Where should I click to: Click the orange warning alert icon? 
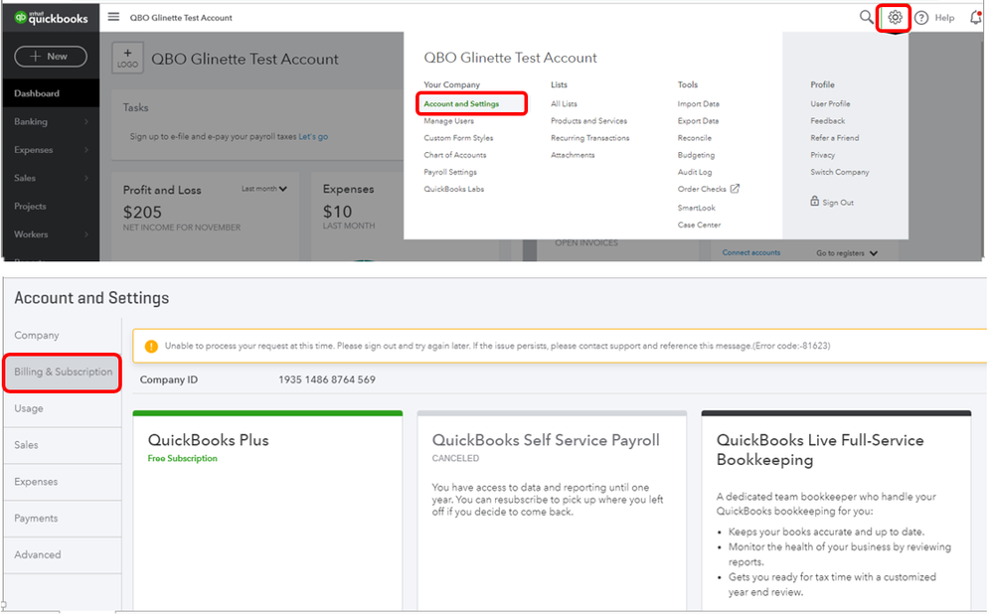click(151, 347)
